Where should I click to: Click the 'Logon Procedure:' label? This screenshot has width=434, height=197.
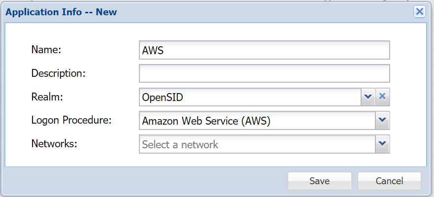(71, 120)
